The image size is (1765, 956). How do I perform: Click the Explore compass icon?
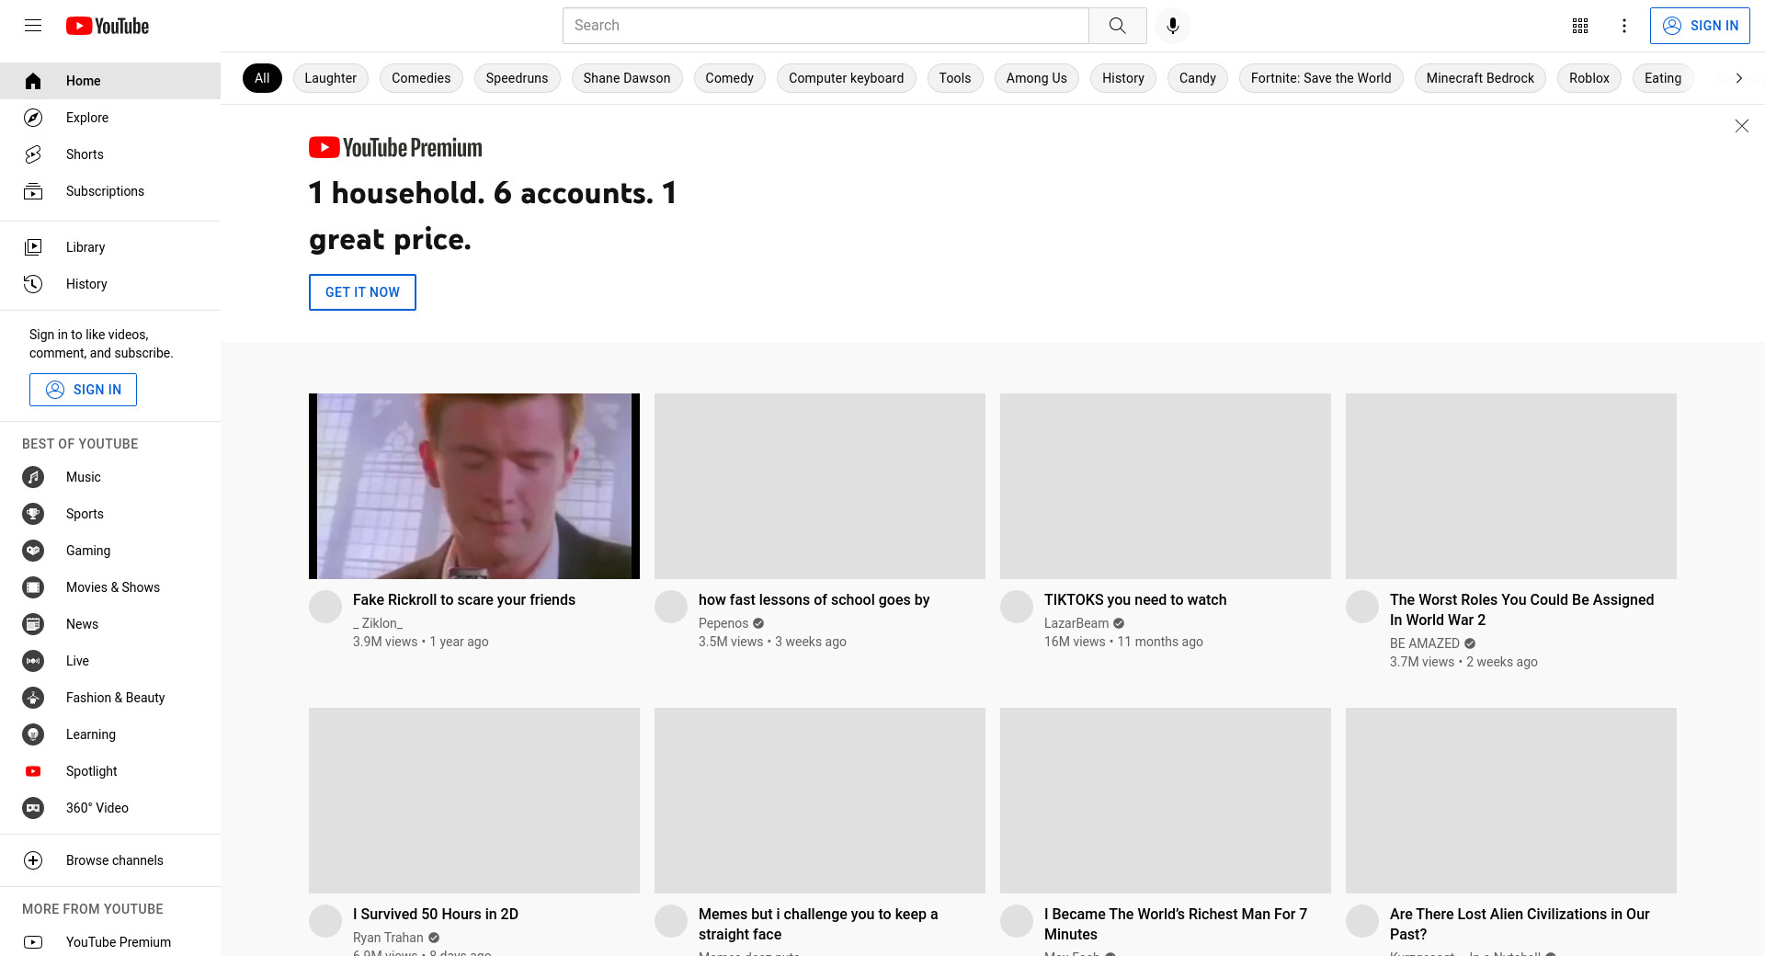pos(33,118)
